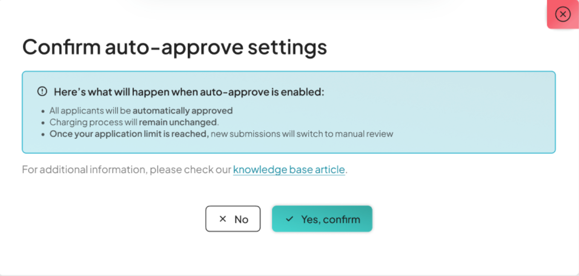This screenshot has width=579, height=276.
Task: Click the info icon beside the auto-approve notice heading
Action: pyautogui.click(x=42, y=92)
